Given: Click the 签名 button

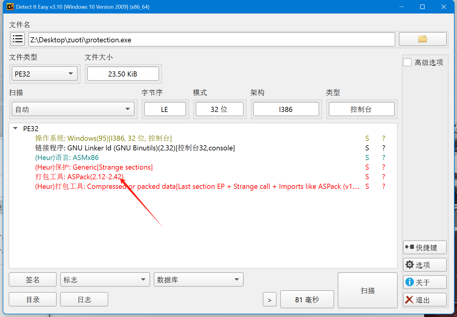Looking at the screenshot, I should coord(33,280).
